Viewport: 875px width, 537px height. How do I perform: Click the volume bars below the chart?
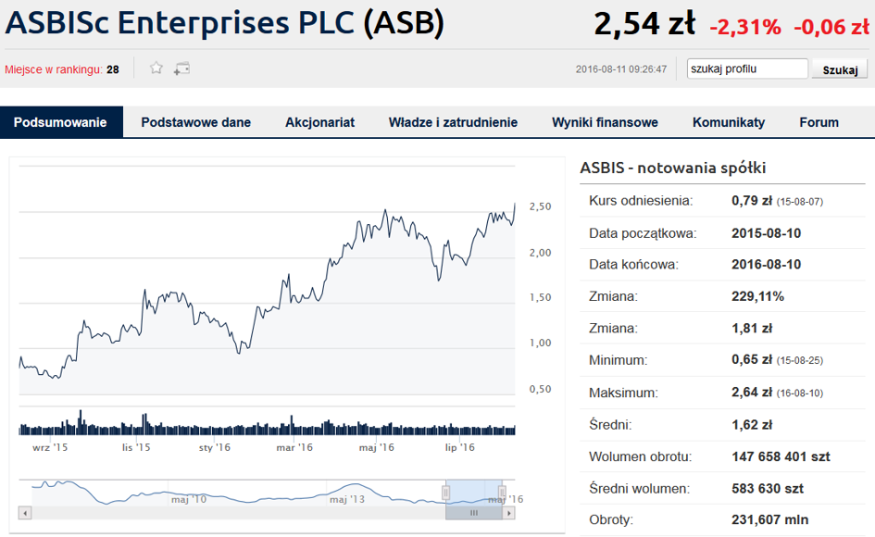coord(267,424)
